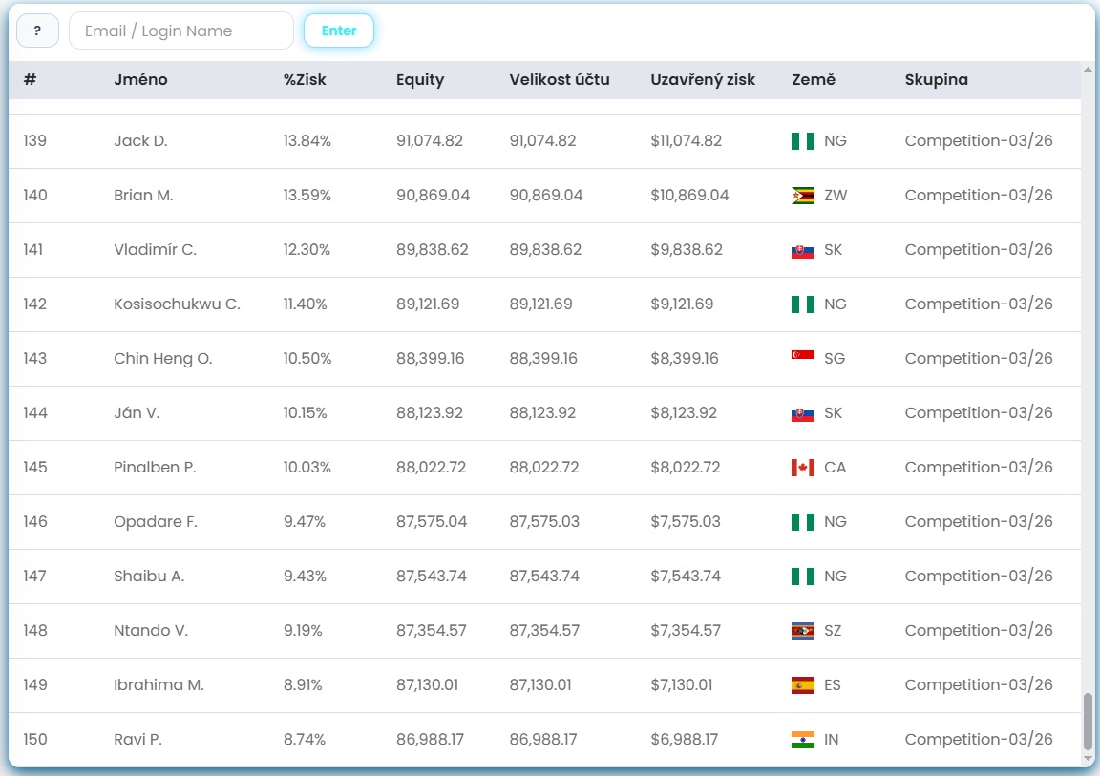Click Competition-03/26 group for Opadare F.
The width and height of the screenshot is (1100, 776).
pos(979,522)
